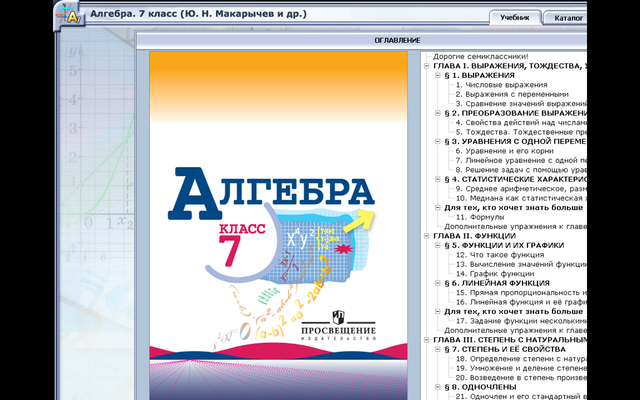Open 17. Задание функции несколькими формулами
Image resolution: width=640 pixels, height=400 pixels.
521,321
